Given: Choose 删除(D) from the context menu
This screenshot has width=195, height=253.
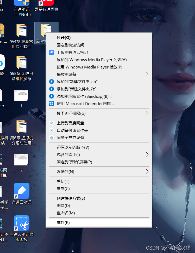Looking at the screenshot, I should click(99, 205).
